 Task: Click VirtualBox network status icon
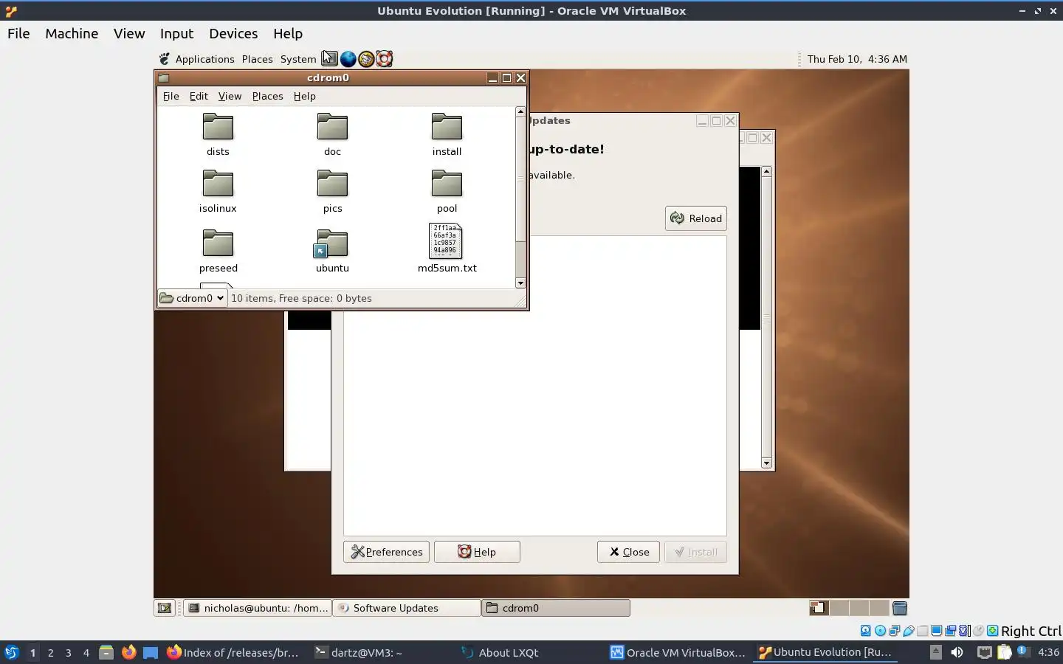point(895,631)
